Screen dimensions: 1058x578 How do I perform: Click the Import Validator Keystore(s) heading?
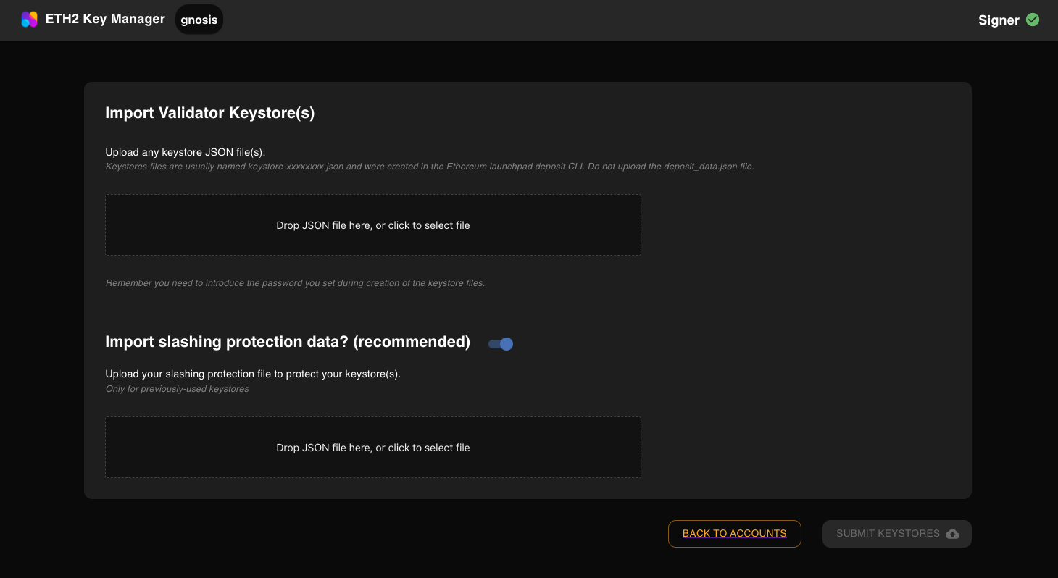[x=210, y=113]
